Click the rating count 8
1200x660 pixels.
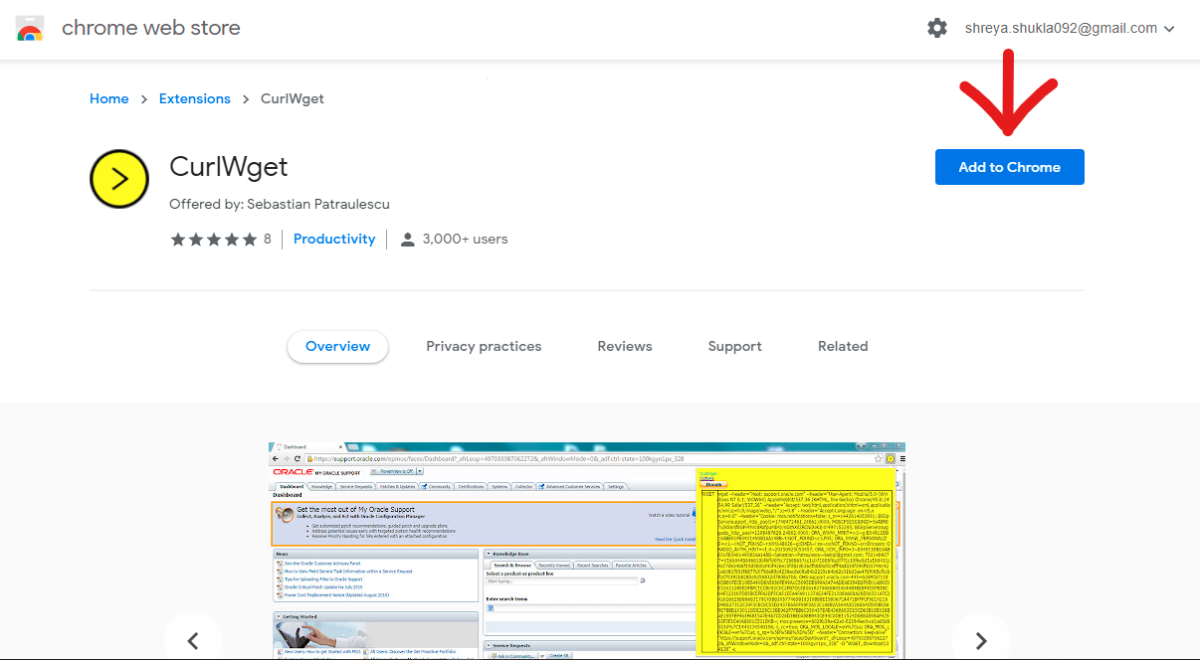(x=268, y=239)
